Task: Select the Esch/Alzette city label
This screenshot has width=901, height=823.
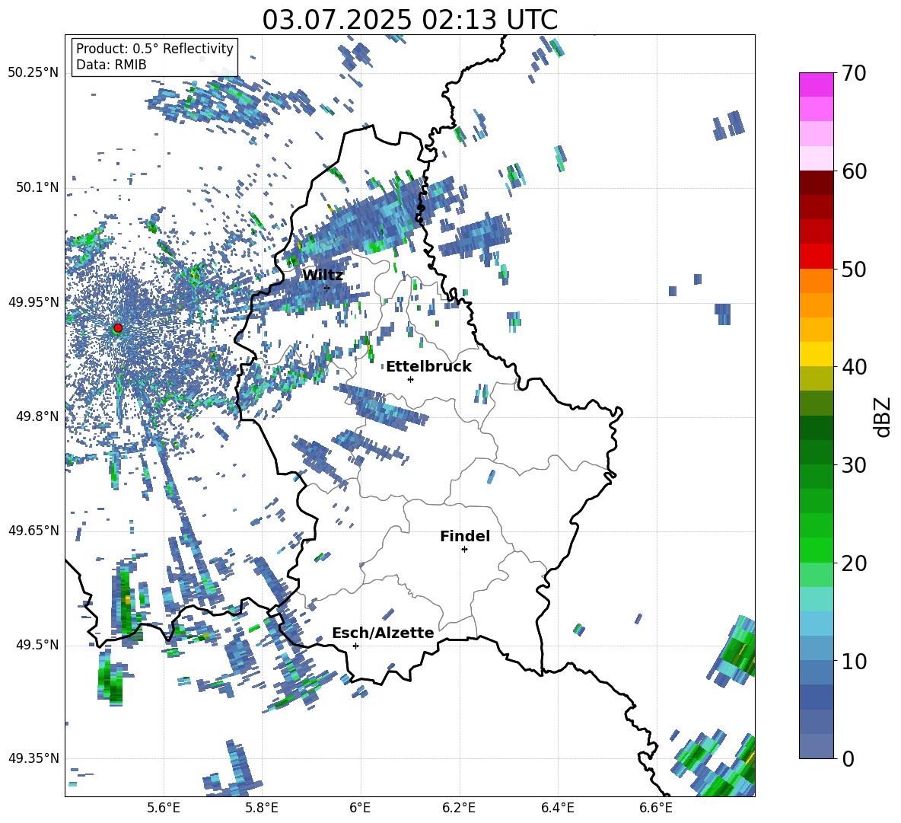Action: click(x=383, y=633)
